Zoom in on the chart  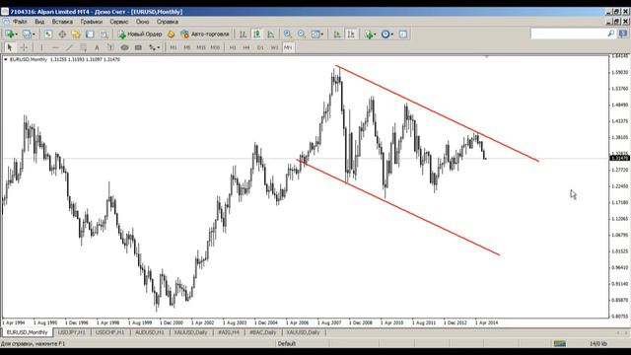pos(287,35)
